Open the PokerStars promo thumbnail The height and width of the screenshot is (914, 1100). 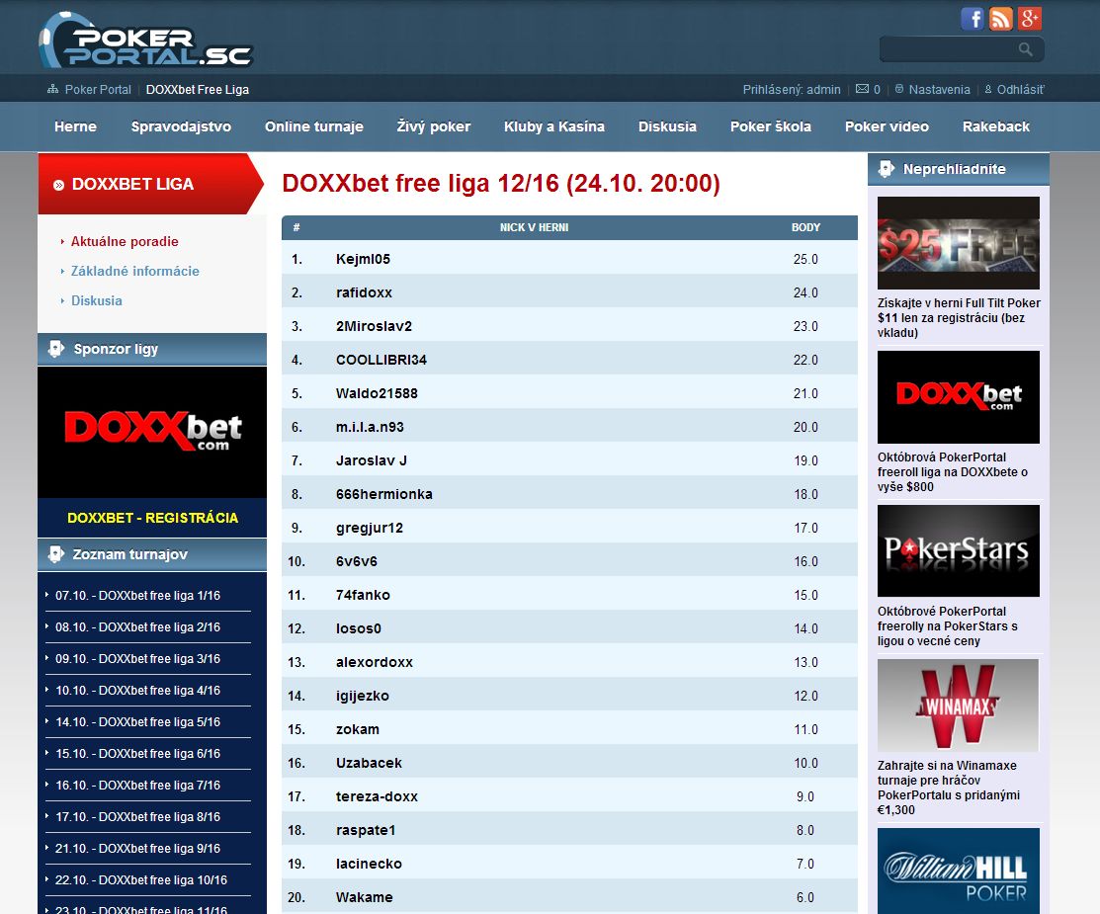[x=958, y=550]
